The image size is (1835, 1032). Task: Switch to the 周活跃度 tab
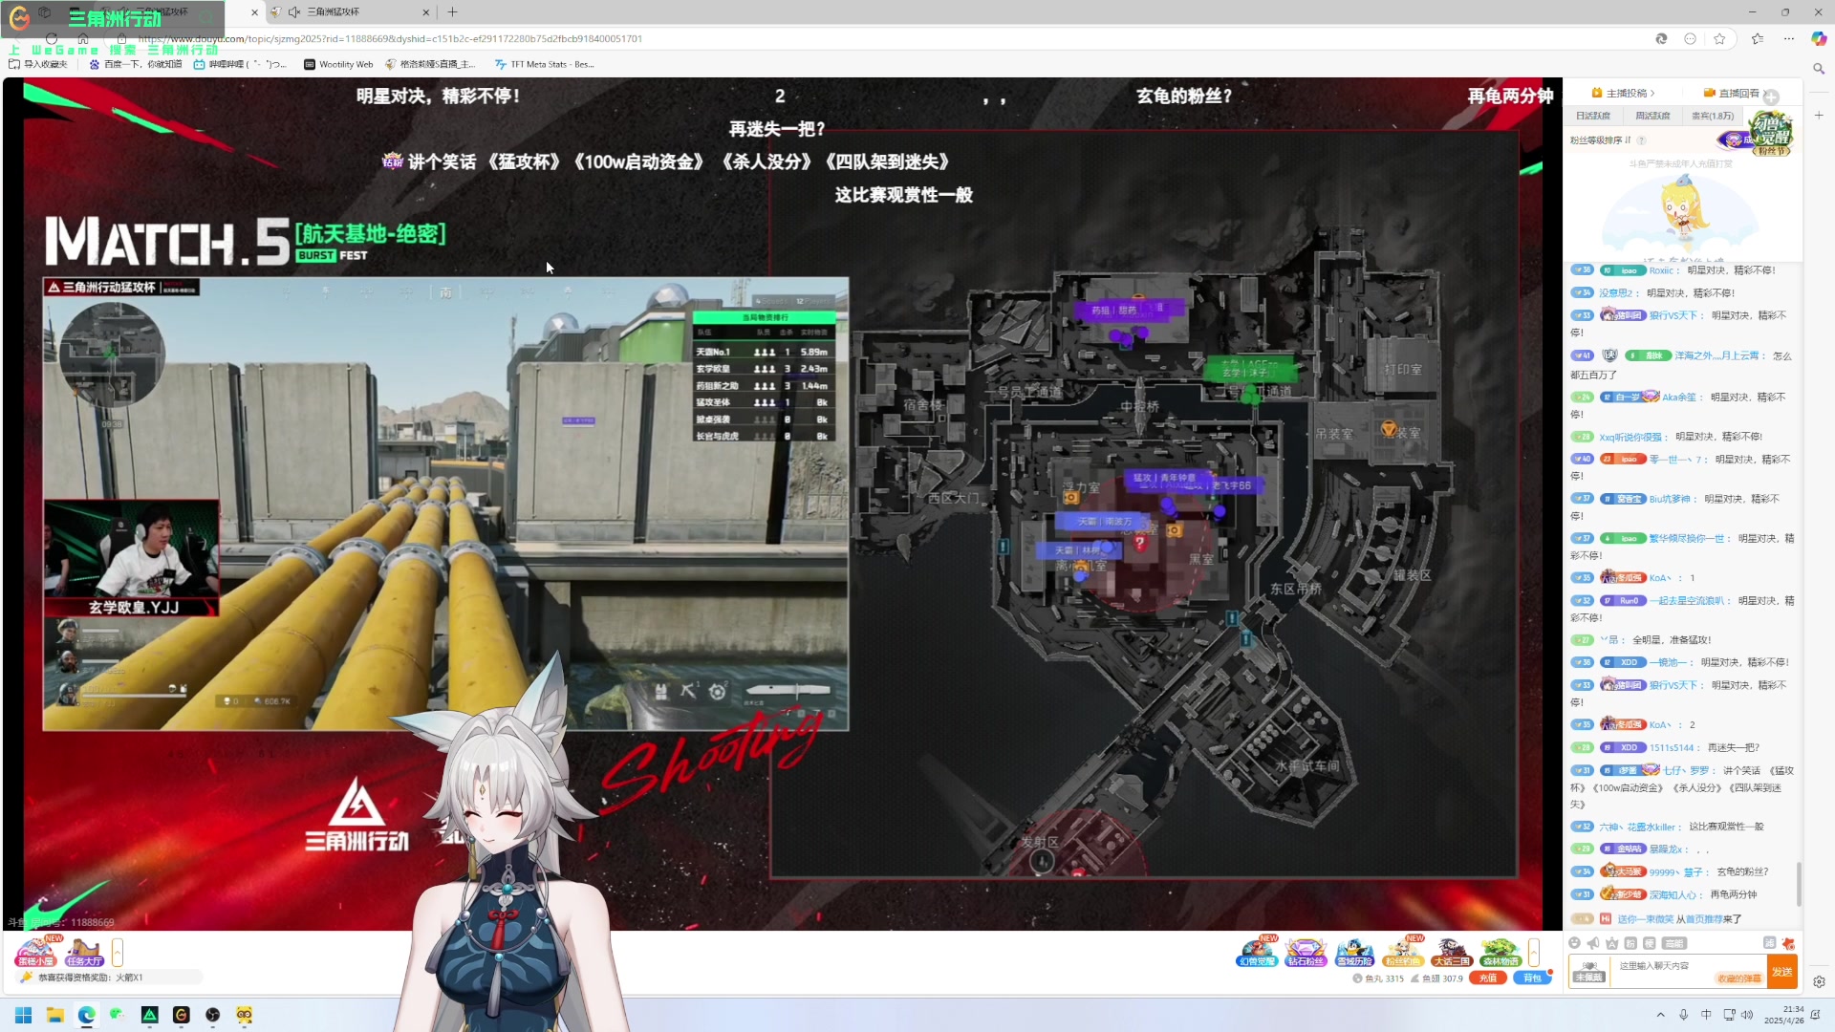coord(1652,116)
